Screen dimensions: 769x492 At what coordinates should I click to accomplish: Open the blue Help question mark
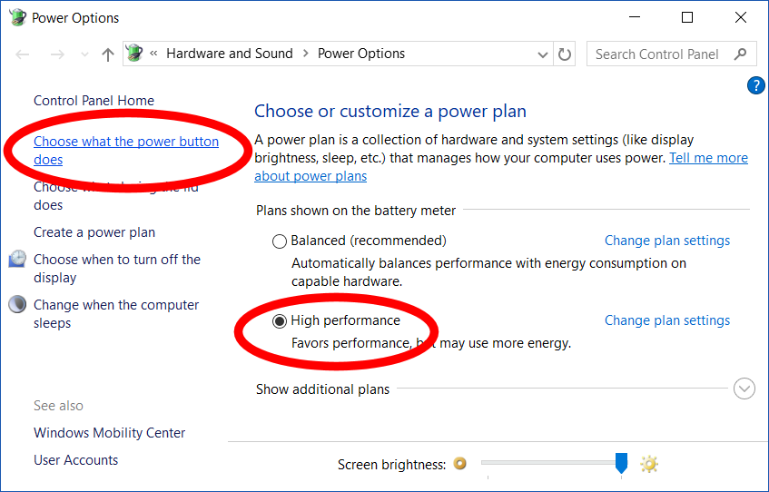755,85
